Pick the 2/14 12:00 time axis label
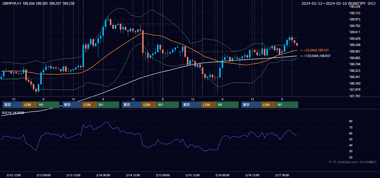The image size is (380, 178). pos(133,175)
